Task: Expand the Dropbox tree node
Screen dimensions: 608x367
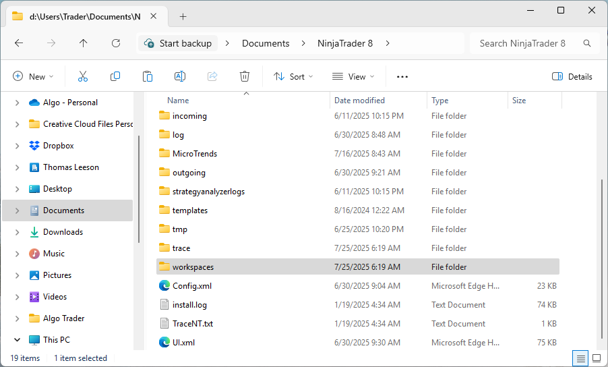Action: coord(17,146)
